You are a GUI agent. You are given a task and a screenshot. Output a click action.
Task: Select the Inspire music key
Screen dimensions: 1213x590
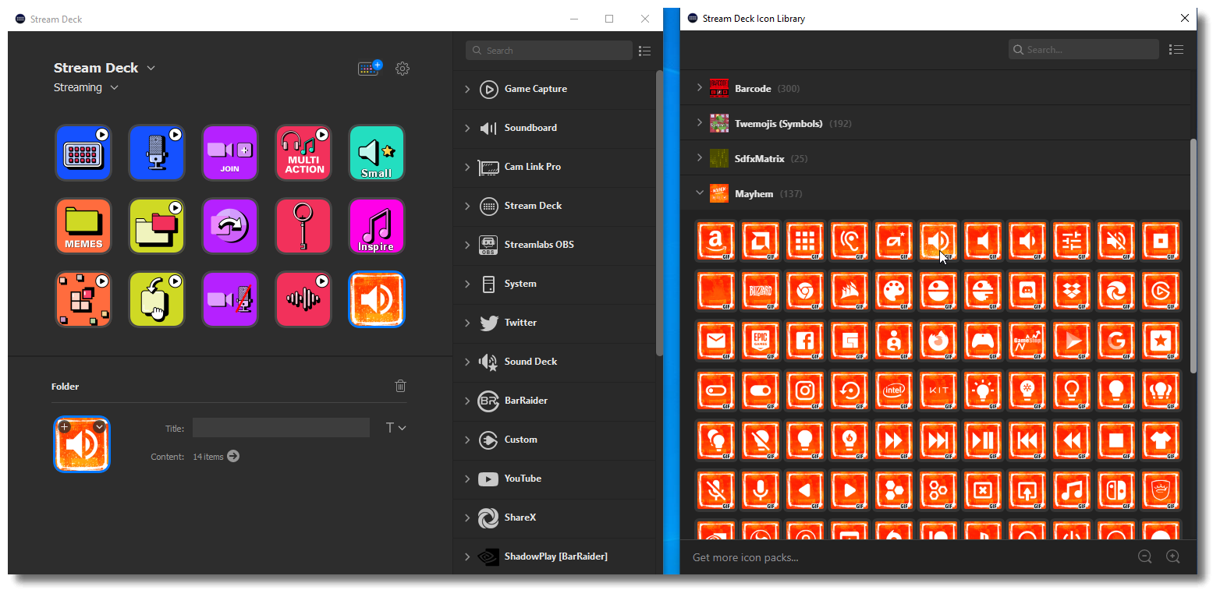377,226
